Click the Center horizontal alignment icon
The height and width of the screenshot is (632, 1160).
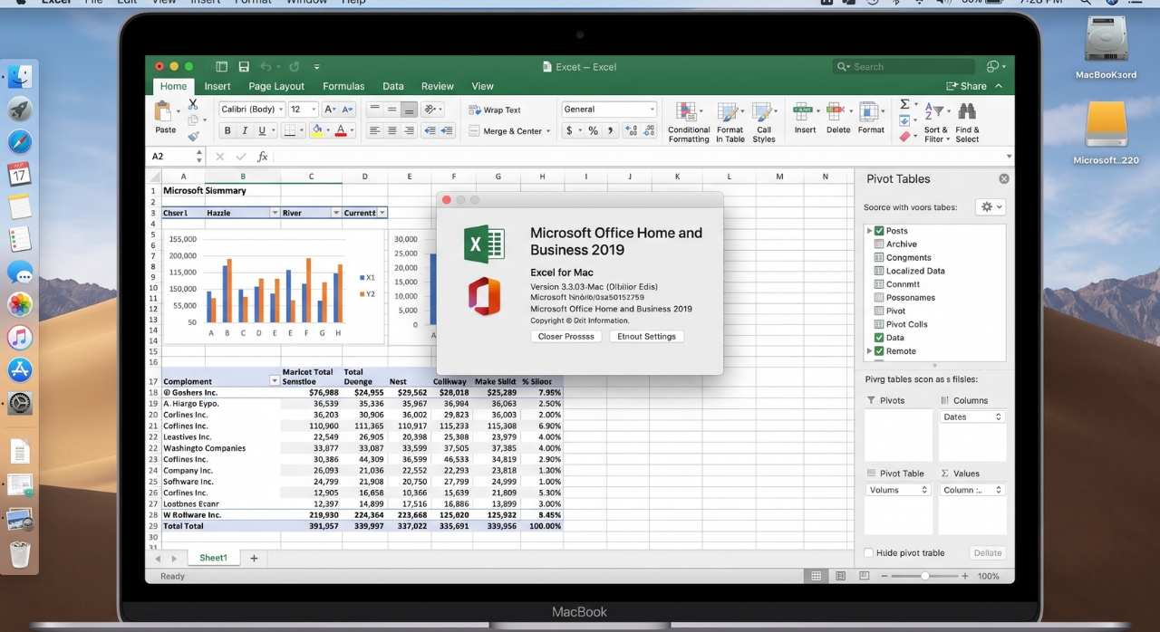point(391,130)
